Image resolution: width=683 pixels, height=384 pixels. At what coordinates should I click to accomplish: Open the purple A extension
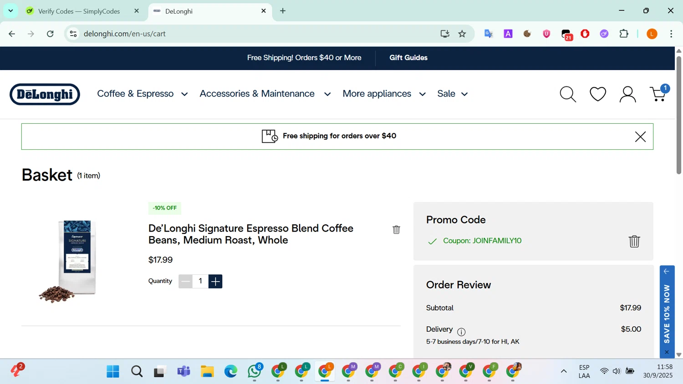(x=508, y=34)
